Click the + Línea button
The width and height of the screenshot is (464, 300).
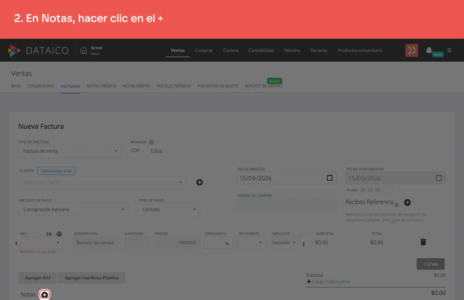tap(431, 264)
